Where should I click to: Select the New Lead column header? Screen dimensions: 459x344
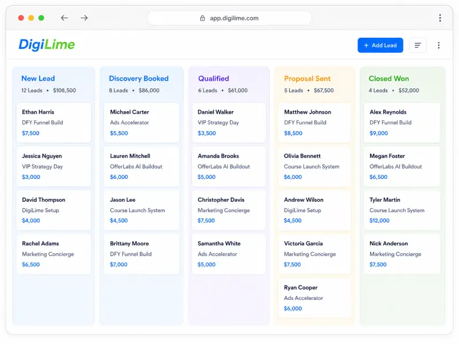click(x=38, y=79)
